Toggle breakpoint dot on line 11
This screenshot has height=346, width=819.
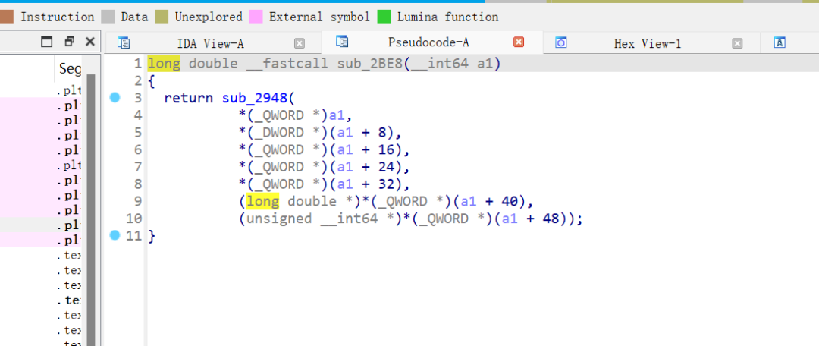click(115, 236)
